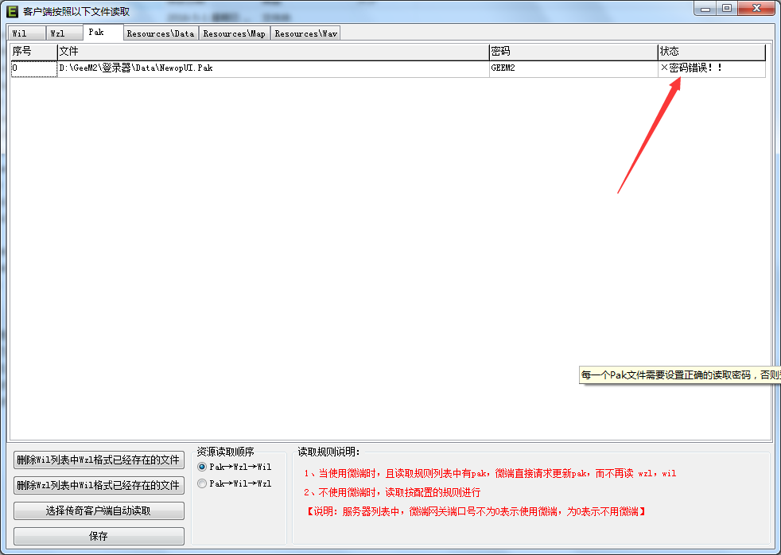Click 删除Wzl列表中Wil格式已经存在的文件 button
The height and width of the screenshot is (555, 781).
pos(99,485)
